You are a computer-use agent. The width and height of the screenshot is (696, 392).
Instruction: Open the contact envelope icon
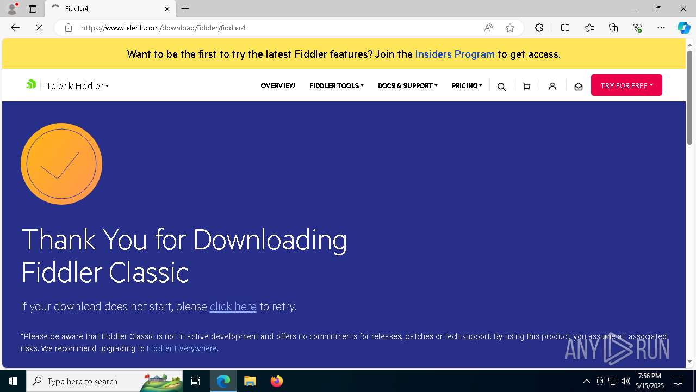point(579,87)
